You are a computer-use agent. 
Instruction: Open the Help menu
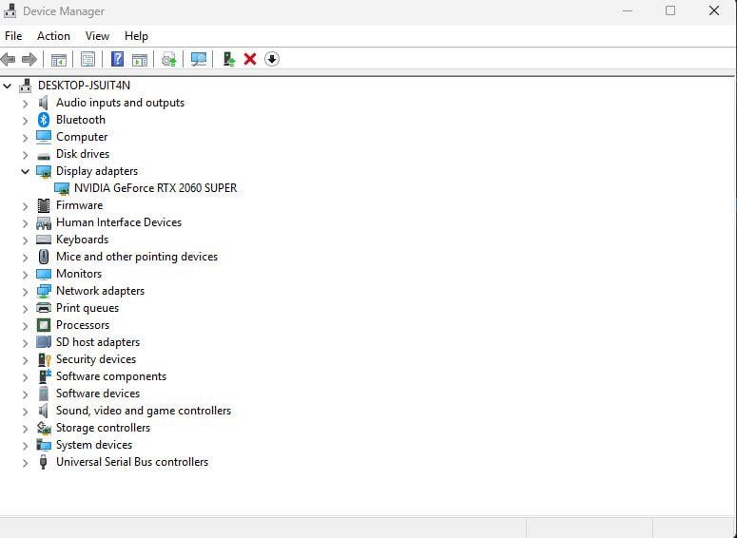(136, 36)
